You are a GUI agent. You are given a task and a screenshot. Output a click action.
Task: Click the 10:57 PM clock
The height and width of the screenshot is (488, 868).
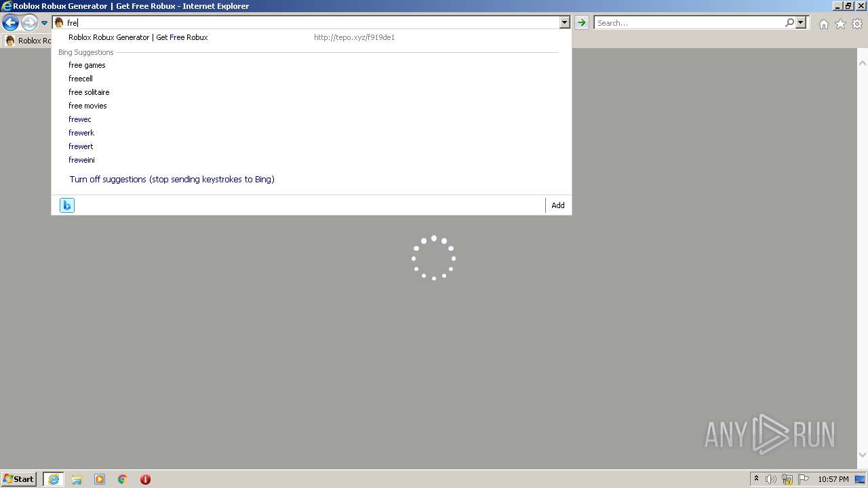coord(833,479)
